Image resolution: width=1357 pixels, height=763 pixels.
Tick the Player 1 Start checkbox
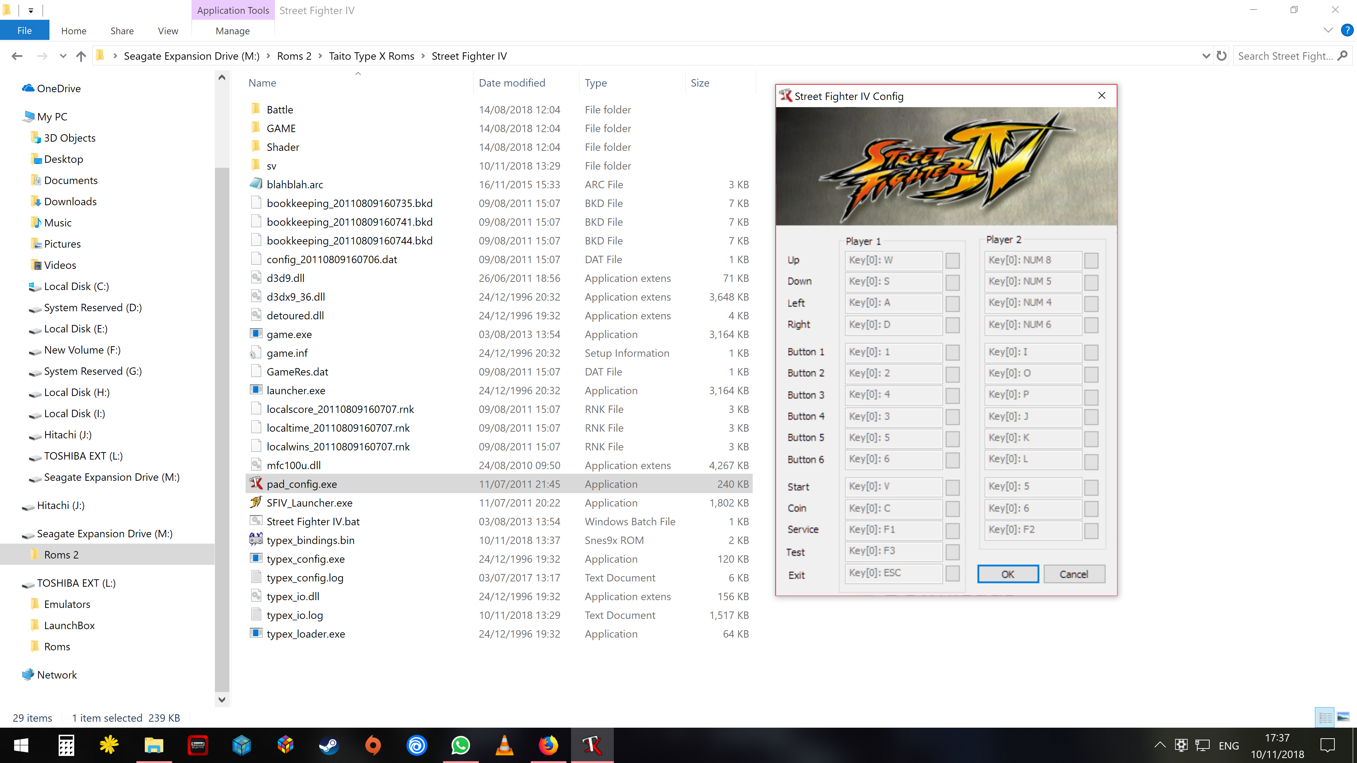[952, 487]
